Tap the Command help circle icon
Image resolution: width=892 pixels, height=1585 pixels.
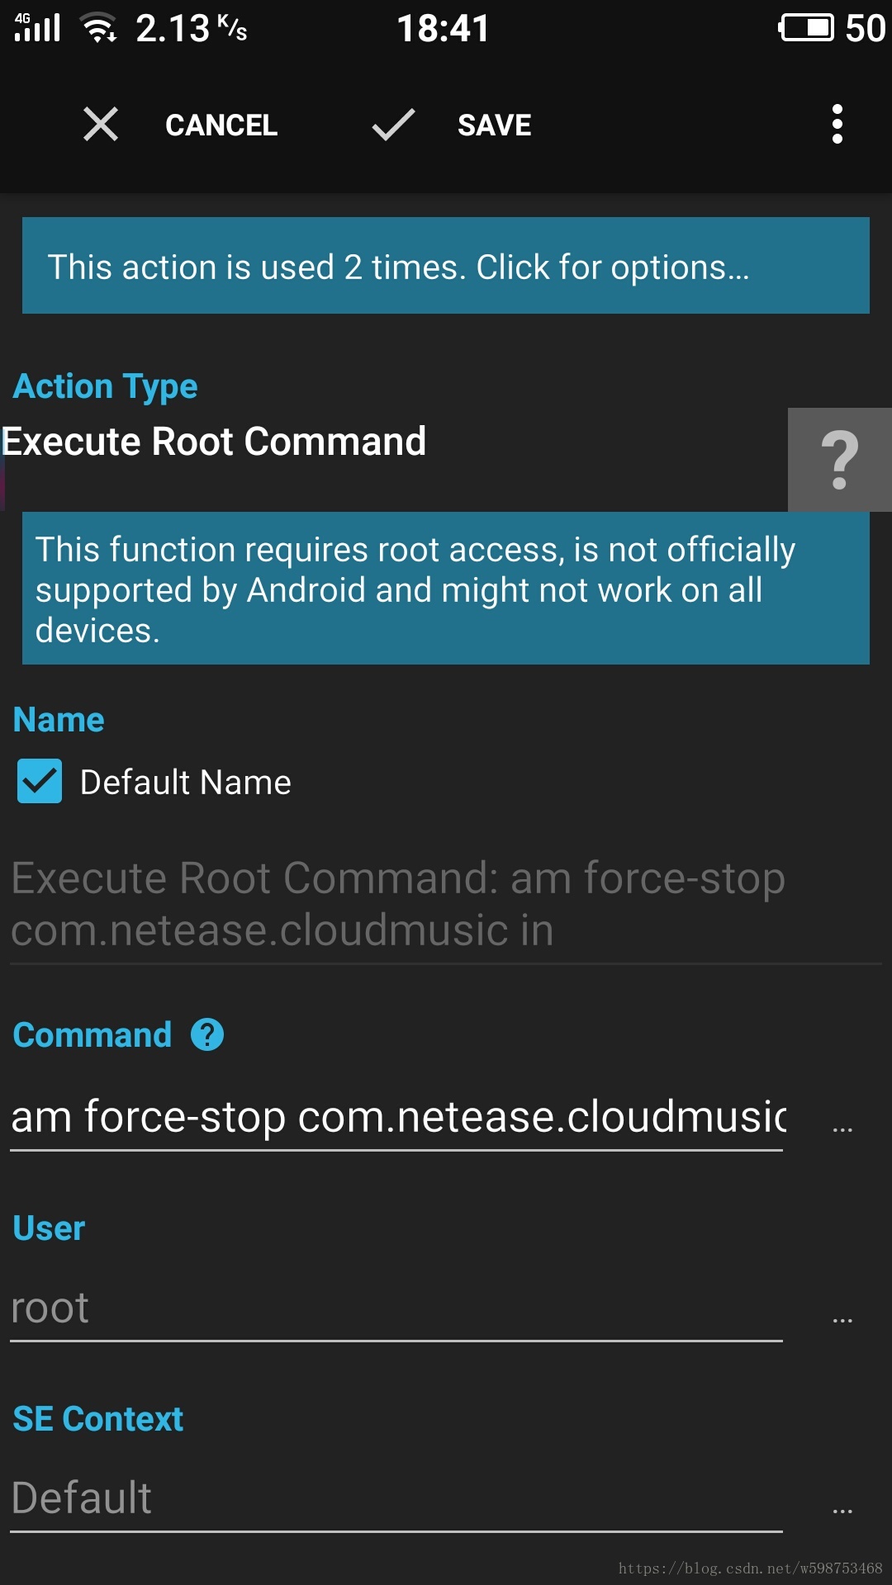pyautogui.click(x=207, y=1034)
